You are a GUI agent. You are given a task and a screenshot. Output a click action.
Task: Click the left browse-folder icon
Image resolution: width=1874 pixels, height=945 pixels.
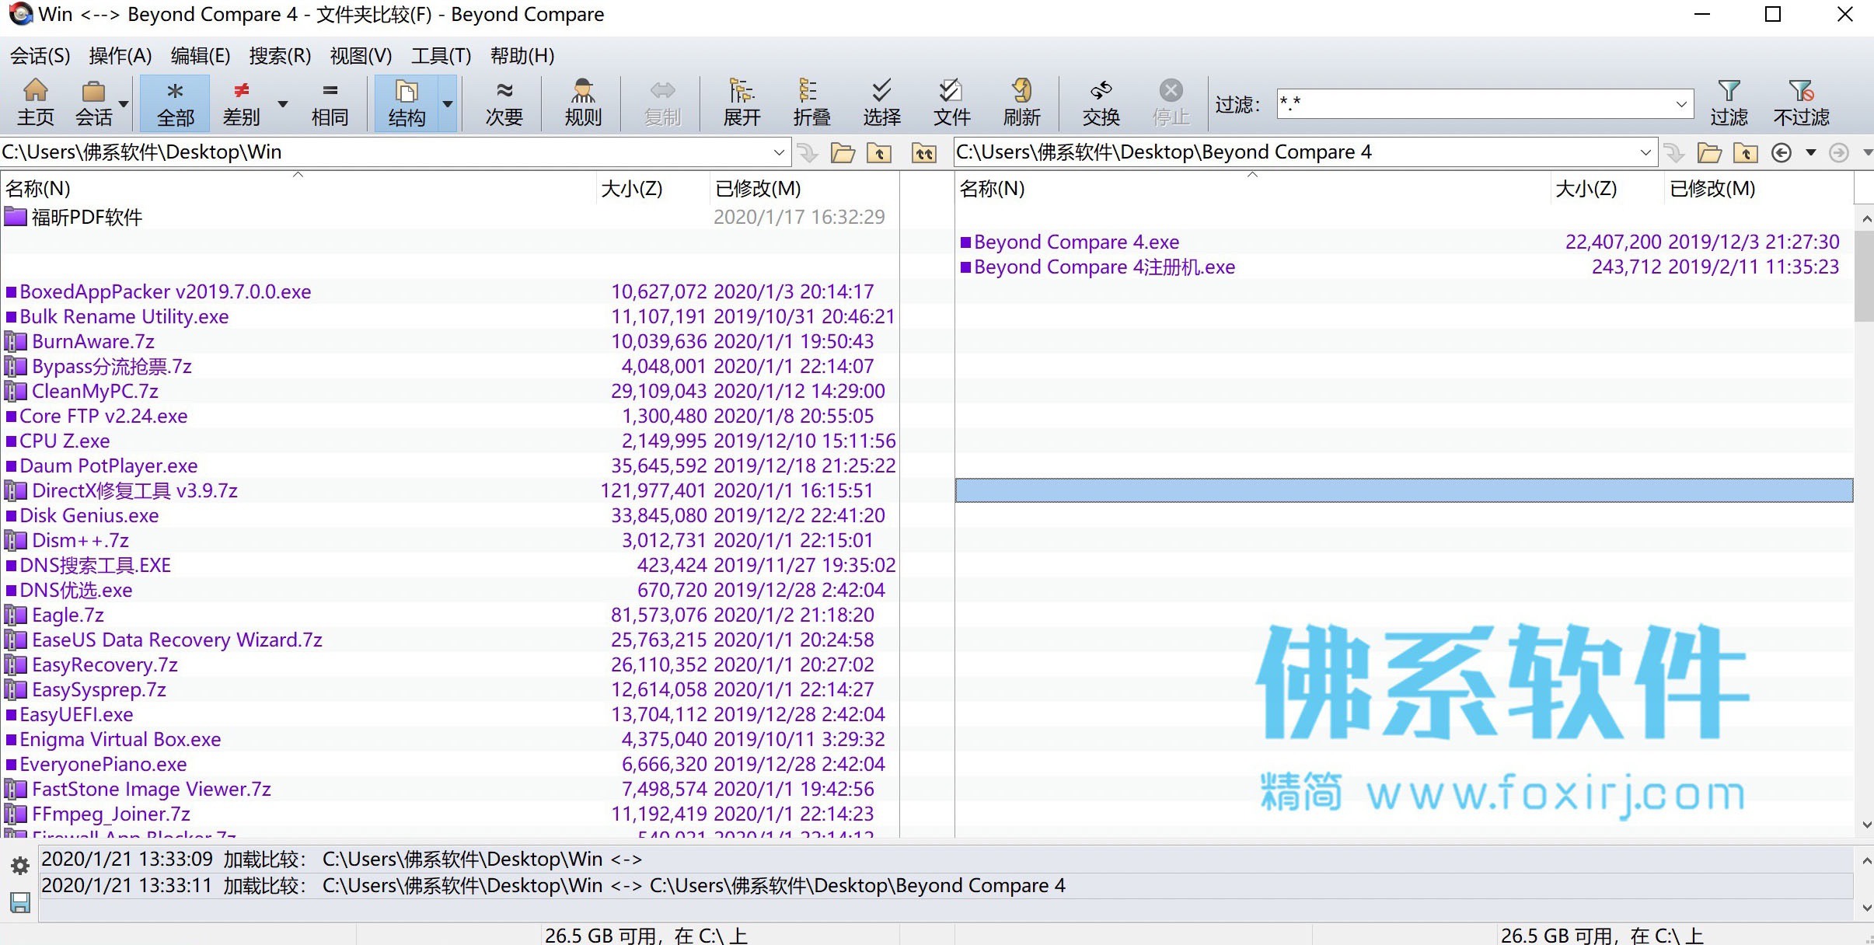pos(843,153)
